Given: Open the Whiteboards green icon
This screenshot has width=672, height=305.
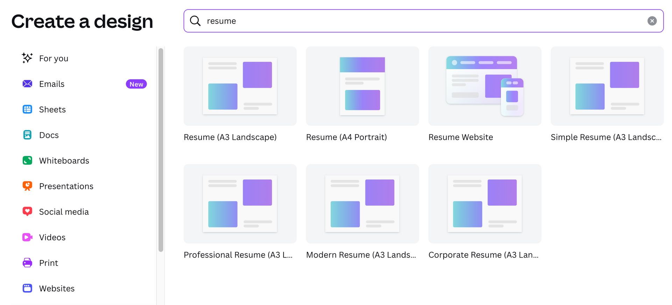Looking at the screenshot, I should point(27,160).
